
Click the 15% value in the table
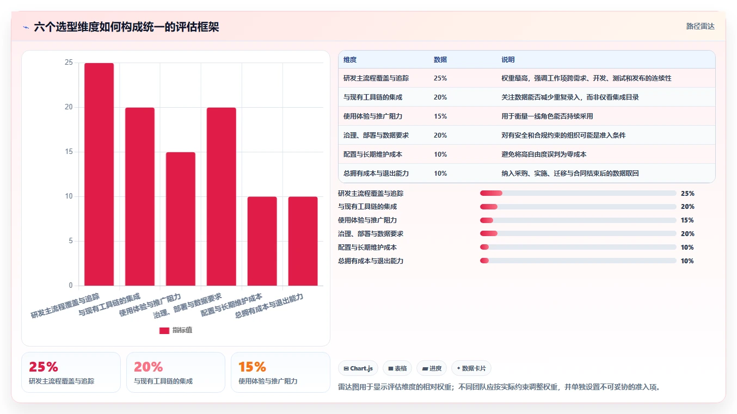pyautogui.click(x=440, y=116)
